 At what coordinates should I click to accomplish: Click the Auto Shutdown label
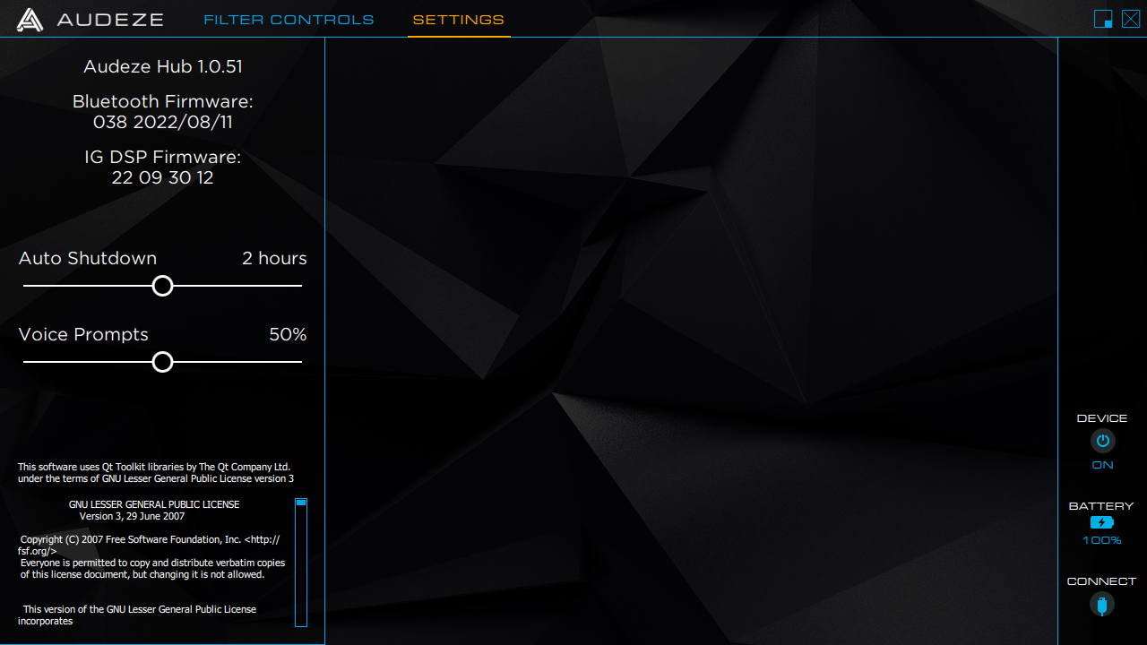tap(88, 258)
